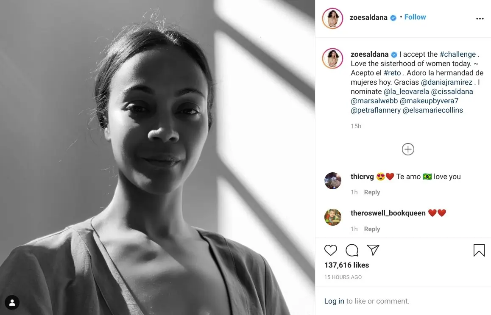Click the caption avatar next to the post text

(x=332, y=58)
